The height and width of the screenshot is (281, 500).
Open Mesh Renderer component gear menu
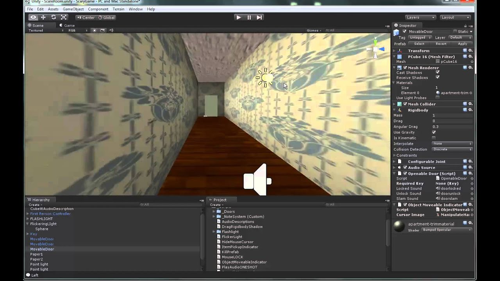tap(470, 68)
